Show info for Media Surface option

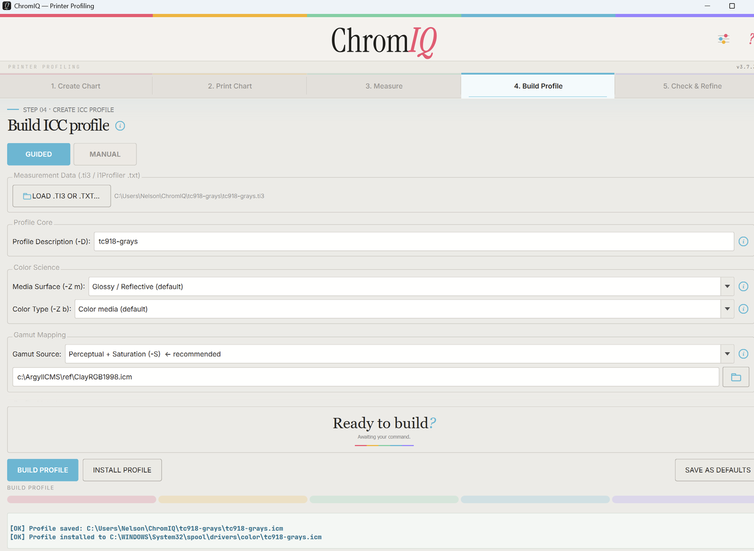click(x=743, y=287)
